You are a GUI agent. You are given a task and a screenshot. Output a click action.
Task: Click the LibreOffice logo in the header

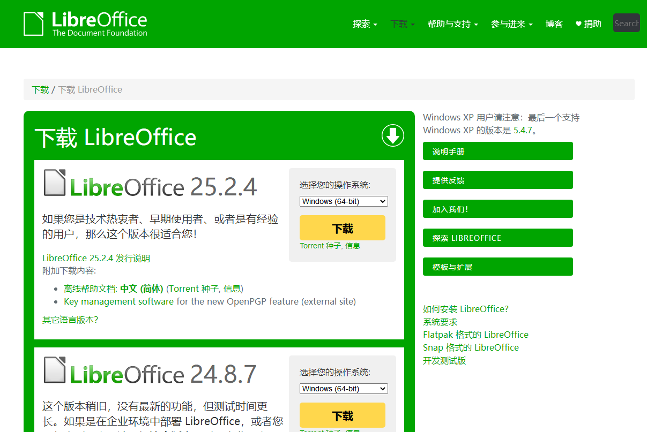[x=85, y=24]
